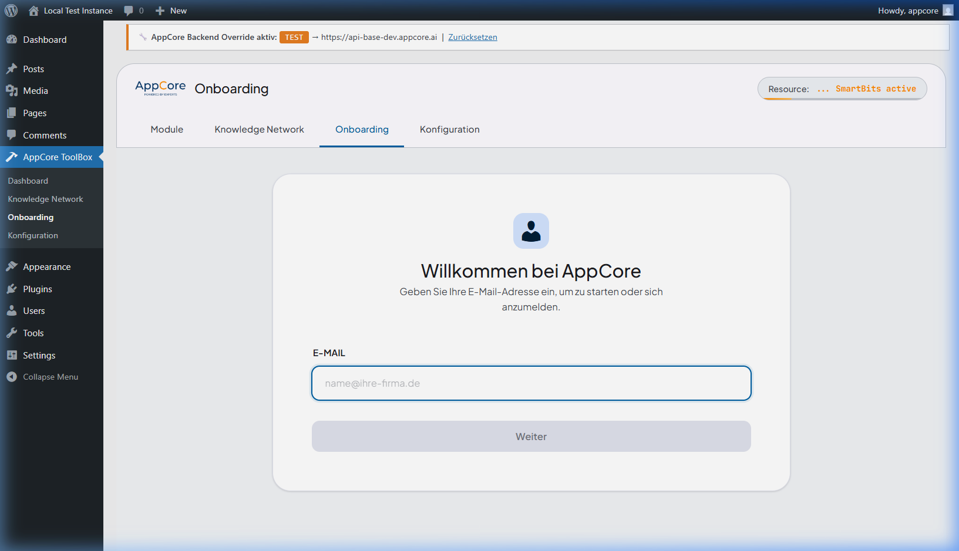The image size is (959, 551).
Task: Click the WordPress logo in the admin bar
Action: click(11, 10)
